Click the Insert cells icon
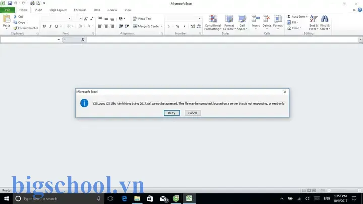The width and height of the screenshot is (363, 204). click(256, 19)
